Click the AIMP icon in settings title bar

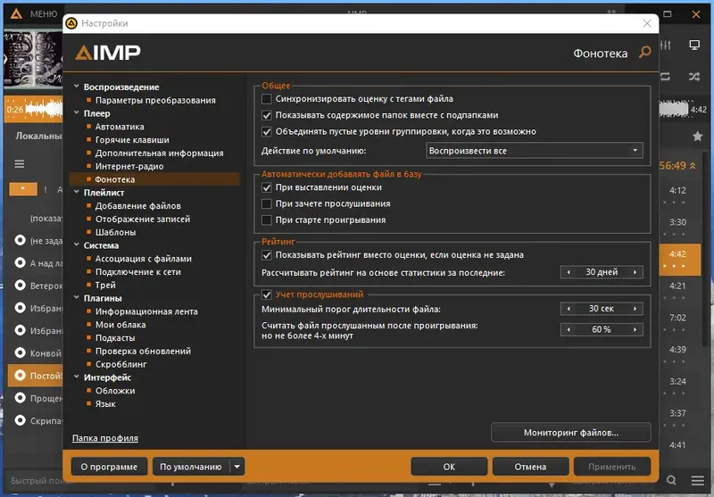point(71,23)
